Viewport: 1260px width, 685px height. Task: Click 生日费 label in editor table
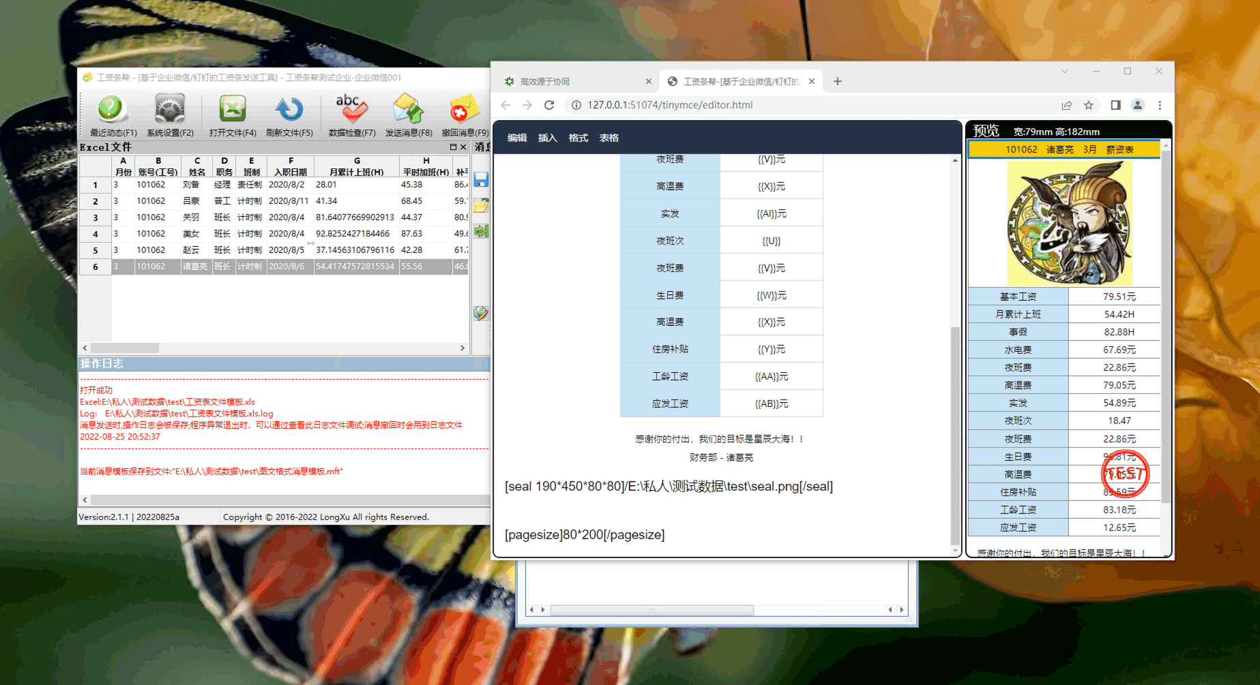pyautogui.click(x=670, y=295)
